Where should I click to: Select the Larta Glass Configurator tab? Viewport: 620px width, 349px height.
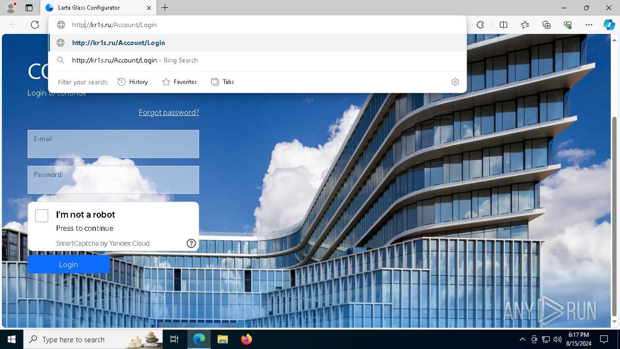click(x=98, y=8)
